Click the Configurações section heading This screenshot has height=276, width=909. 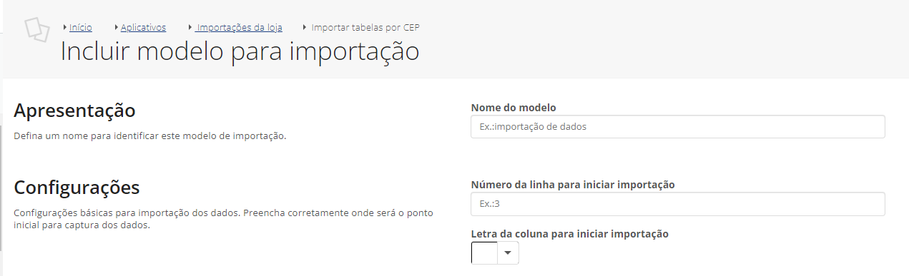(x=77, y=188)
